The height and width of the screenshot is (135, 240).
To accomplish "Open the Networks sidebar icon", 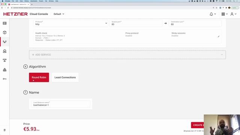I will tap(4, 60).
